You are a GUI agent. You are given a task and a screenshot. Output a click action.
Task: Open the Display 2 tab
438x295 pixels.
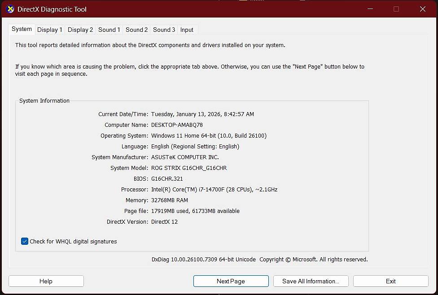pyautogui.click(x=80, y=30)
